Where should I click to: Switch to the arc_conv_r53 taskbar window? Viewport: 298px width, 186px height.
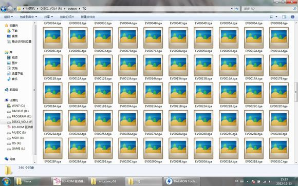pos(106,181)
